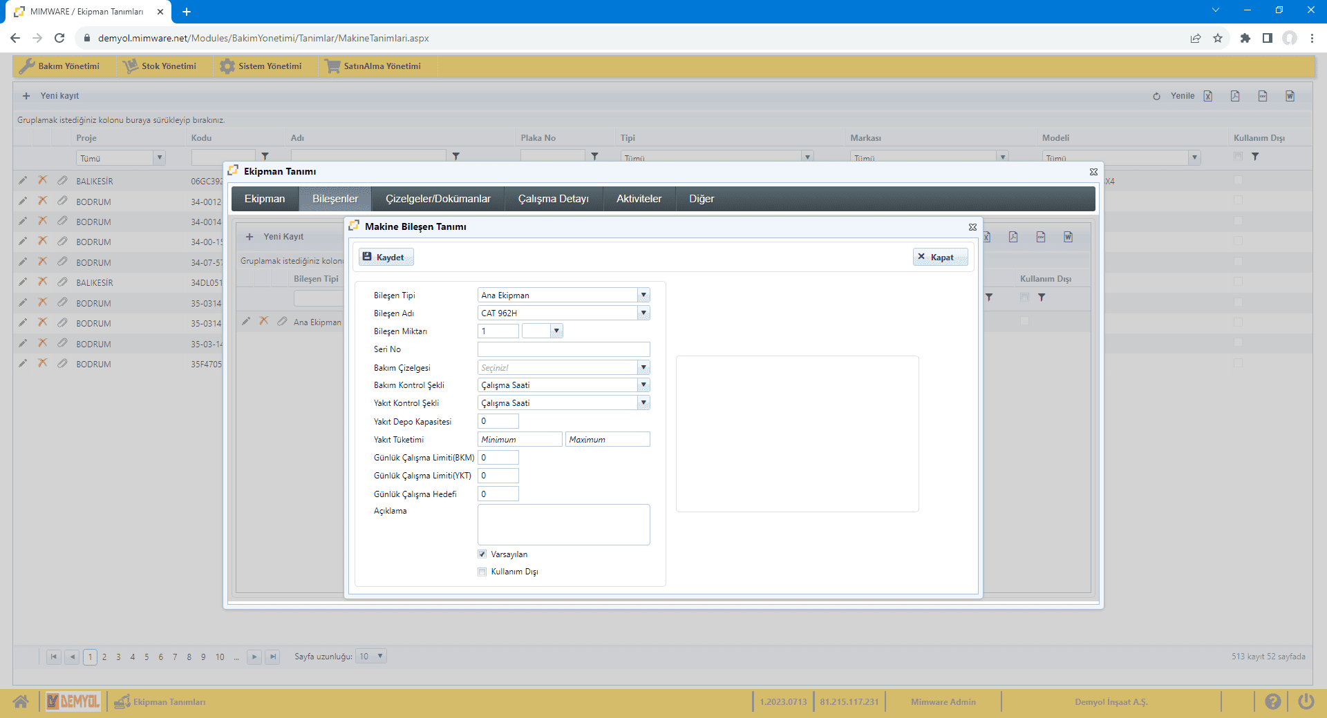
Task: Click the Seri No input field
Action: click(x=563, y=349)
